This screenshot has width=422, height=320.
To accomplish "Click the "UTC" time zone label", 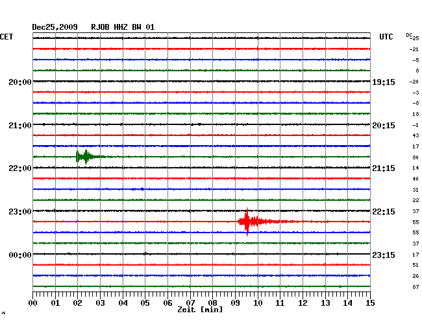I will click(386, 37).
